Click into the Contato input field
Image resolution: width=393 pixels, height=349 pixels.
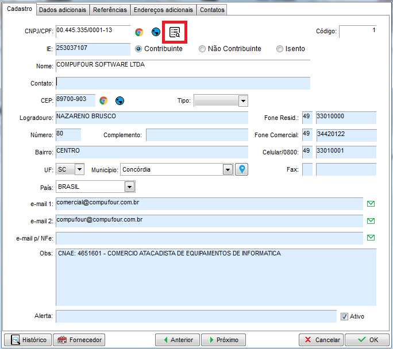pos(183,83)
